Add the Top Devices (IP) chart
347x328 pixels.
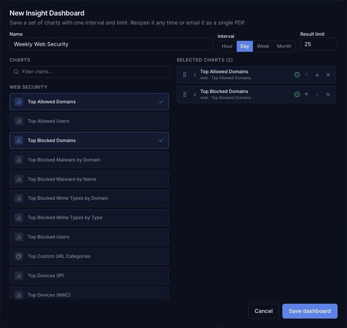coord(89,275)
